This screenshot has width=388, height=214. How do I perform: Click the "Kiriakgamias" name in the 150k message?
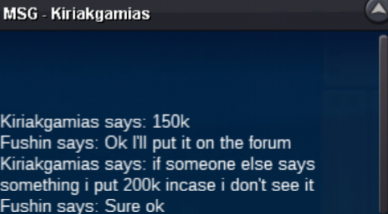click(50, 122)
